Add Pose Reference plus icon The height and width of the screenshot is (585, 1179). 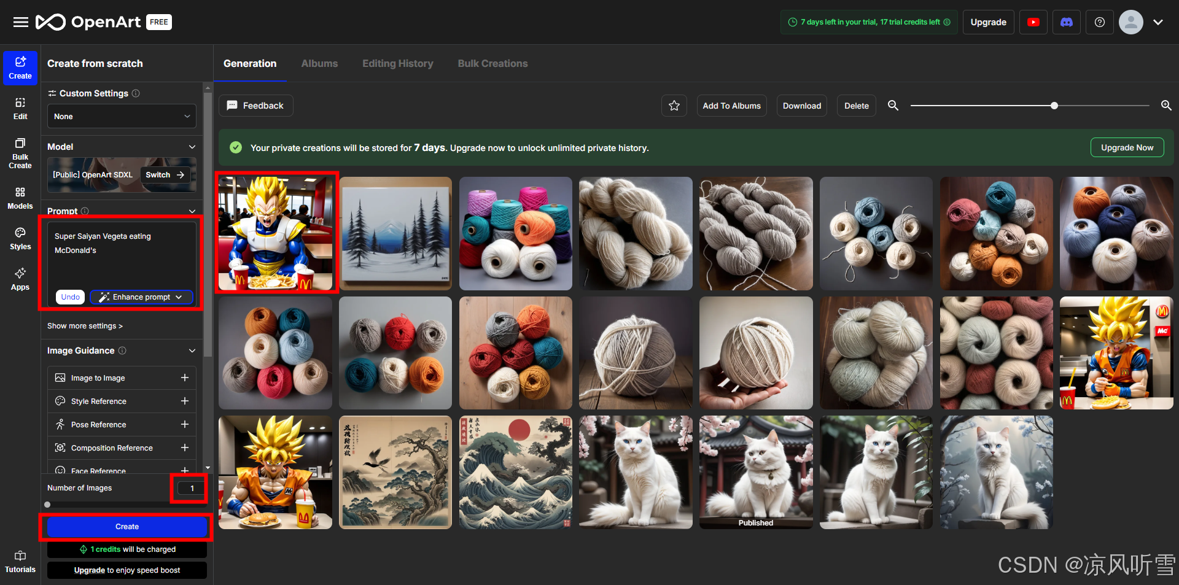tap(185, 424)
